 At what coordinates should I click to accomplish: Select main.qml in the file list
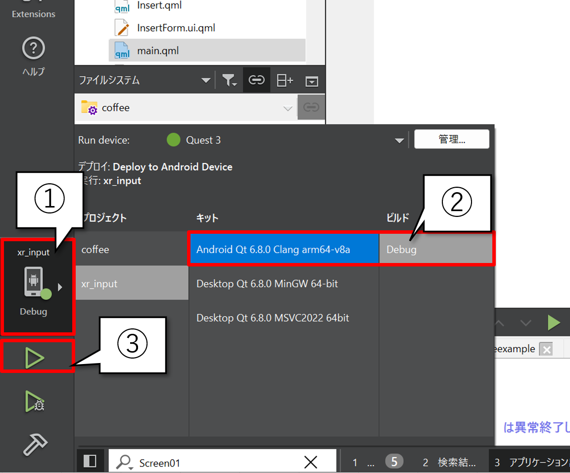(x=157, y=51)
